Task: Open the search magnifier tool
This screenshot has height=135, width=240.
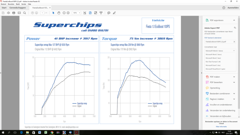Action: pos(25,13)
